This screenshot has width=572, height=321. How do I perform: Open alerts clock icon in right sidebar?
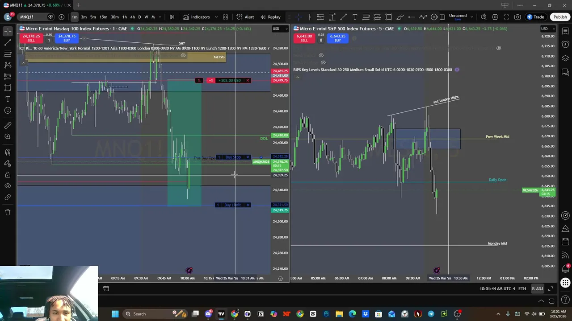565,45
